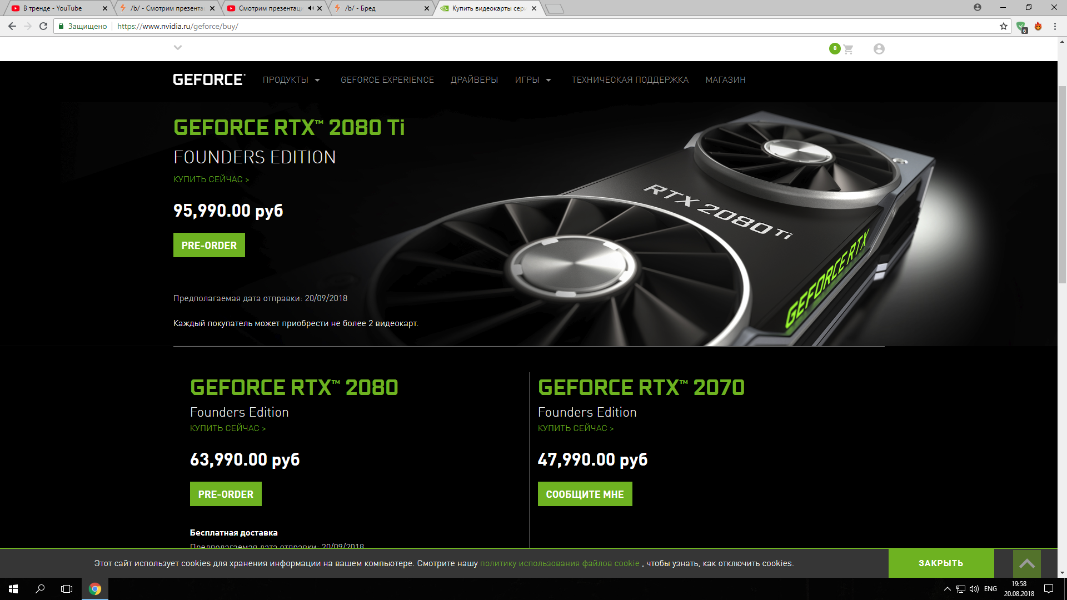1067x600 pixels.
Task: Open Windows taskbar search
Action: [40, 589]
